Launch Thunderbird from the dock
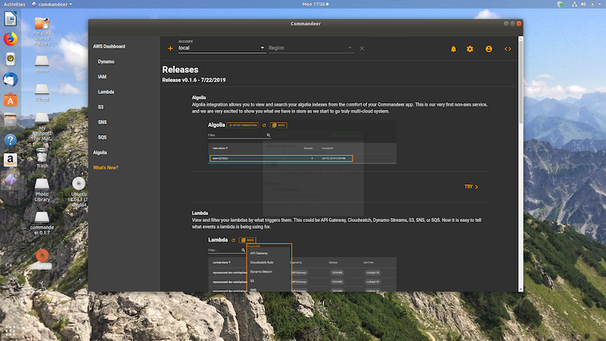This screenshot has height=341, width=606. pyautogui.click(x=11, y=80)
